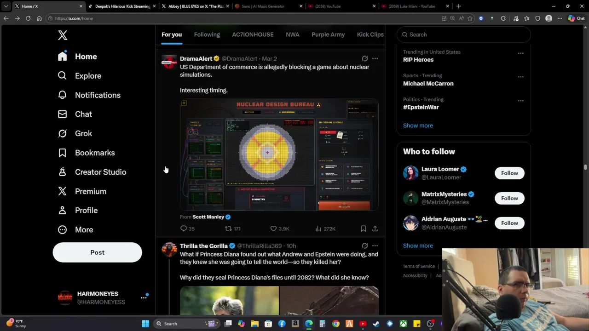Open the more options menu on DramaAlert post
This screenshot has width=589, height=331.
375,58
